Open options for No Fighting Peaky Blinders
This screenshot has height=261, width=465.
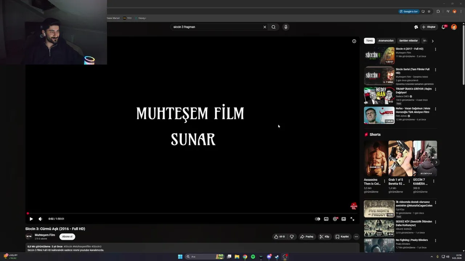point(436,241)
